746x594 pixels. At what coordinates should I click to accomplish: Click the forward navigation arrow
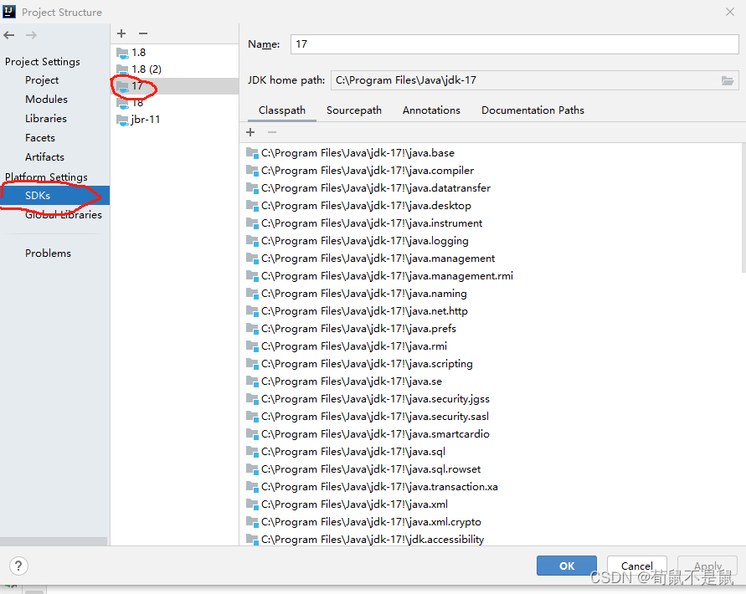[30, 35]
